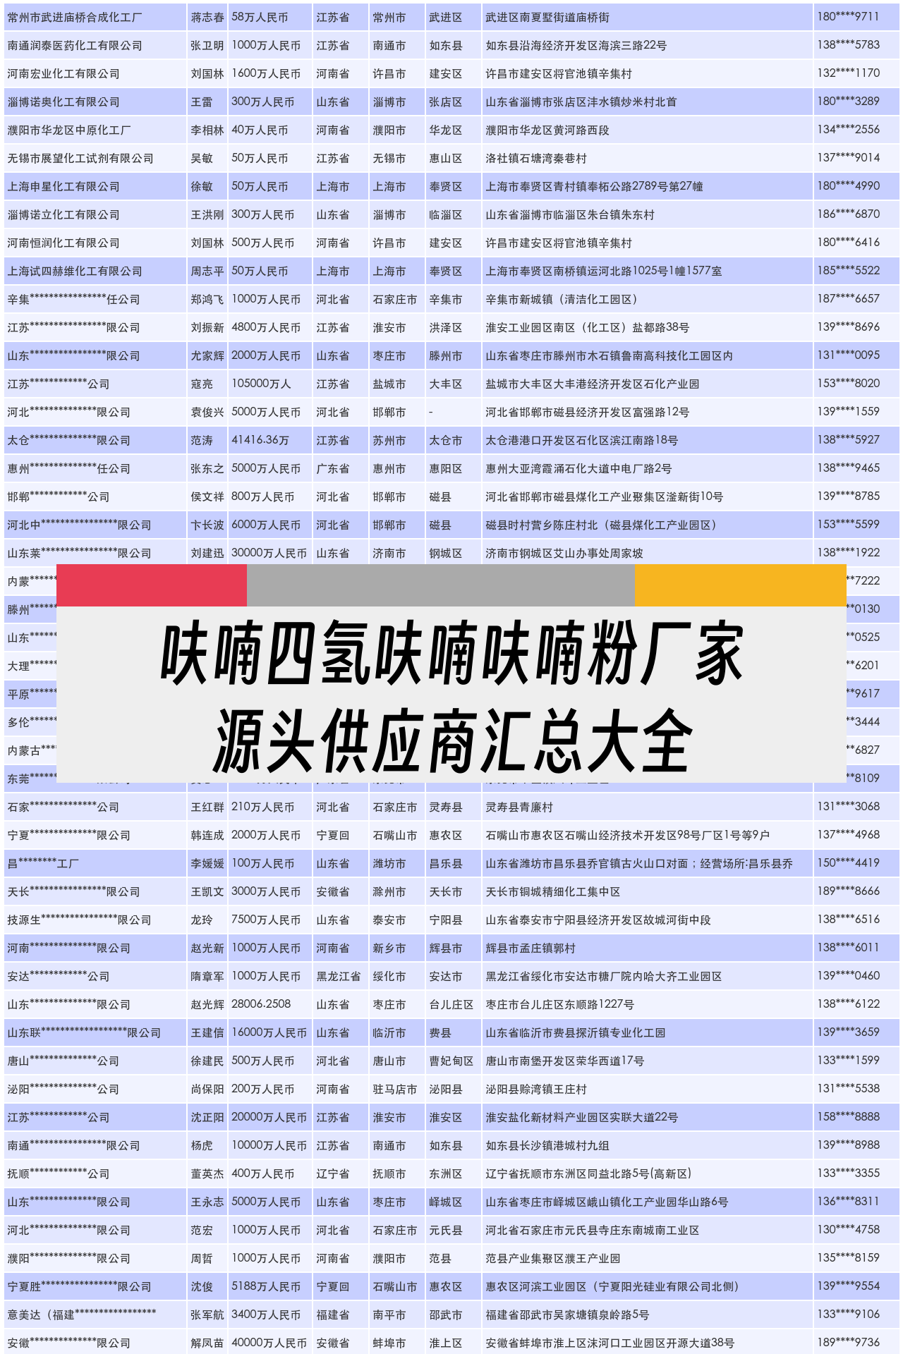Select capital amount 41416.36万

pos(260,440)
